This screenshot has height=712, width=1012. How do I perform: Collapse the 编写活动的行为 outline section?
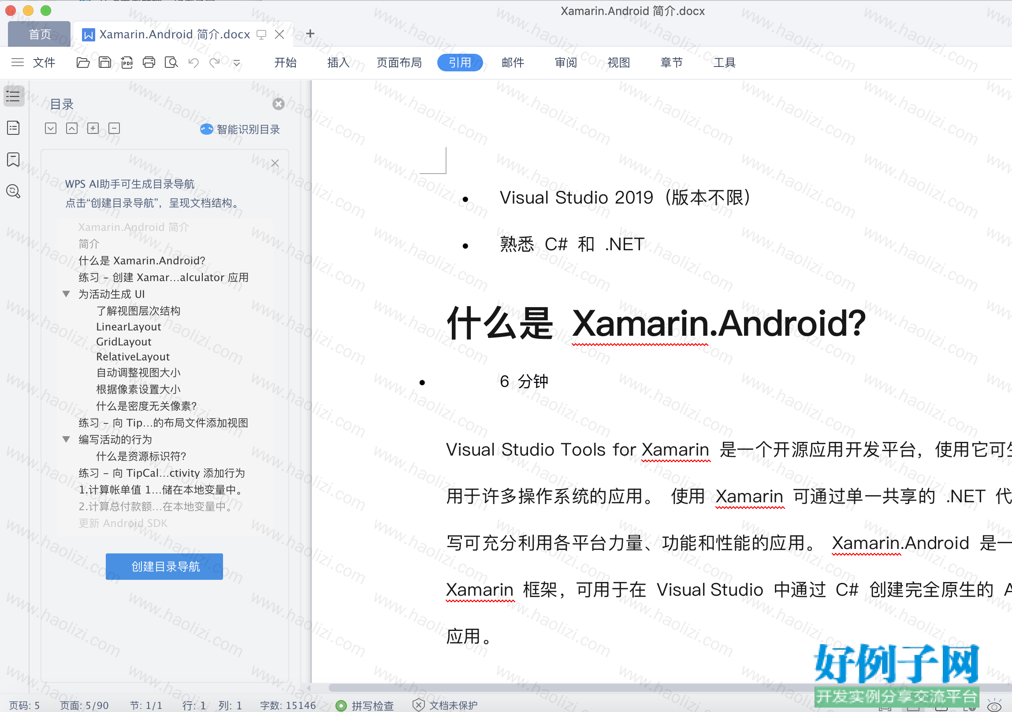(66, 439)
